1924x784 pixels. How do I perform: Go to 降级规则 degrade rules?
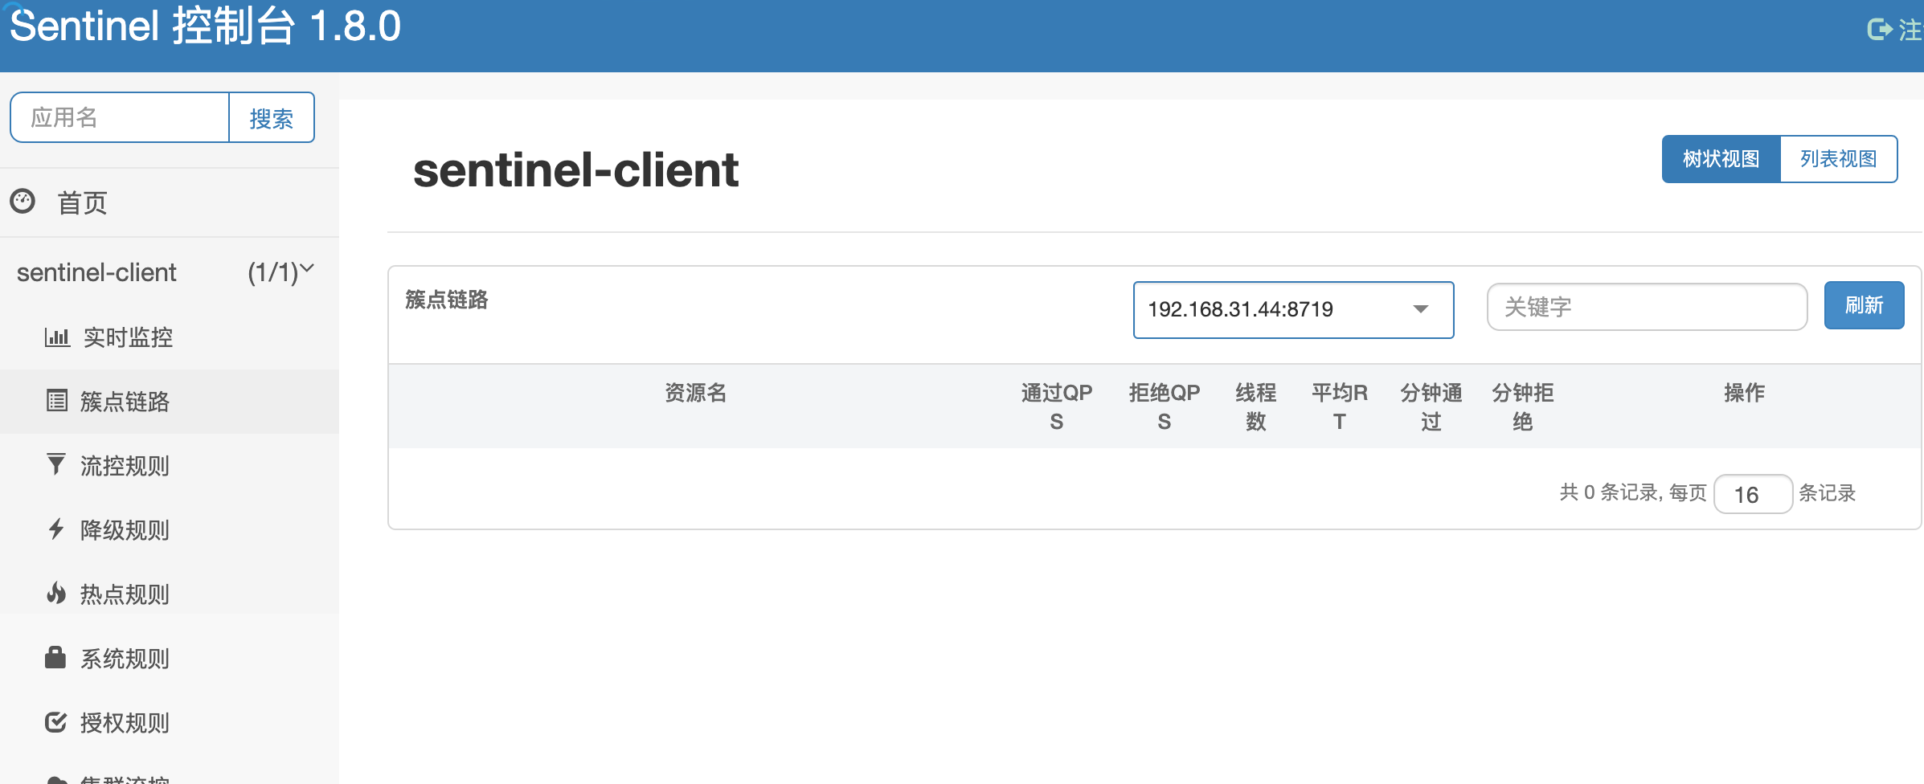pyautogui.click(x=125, y=530)
